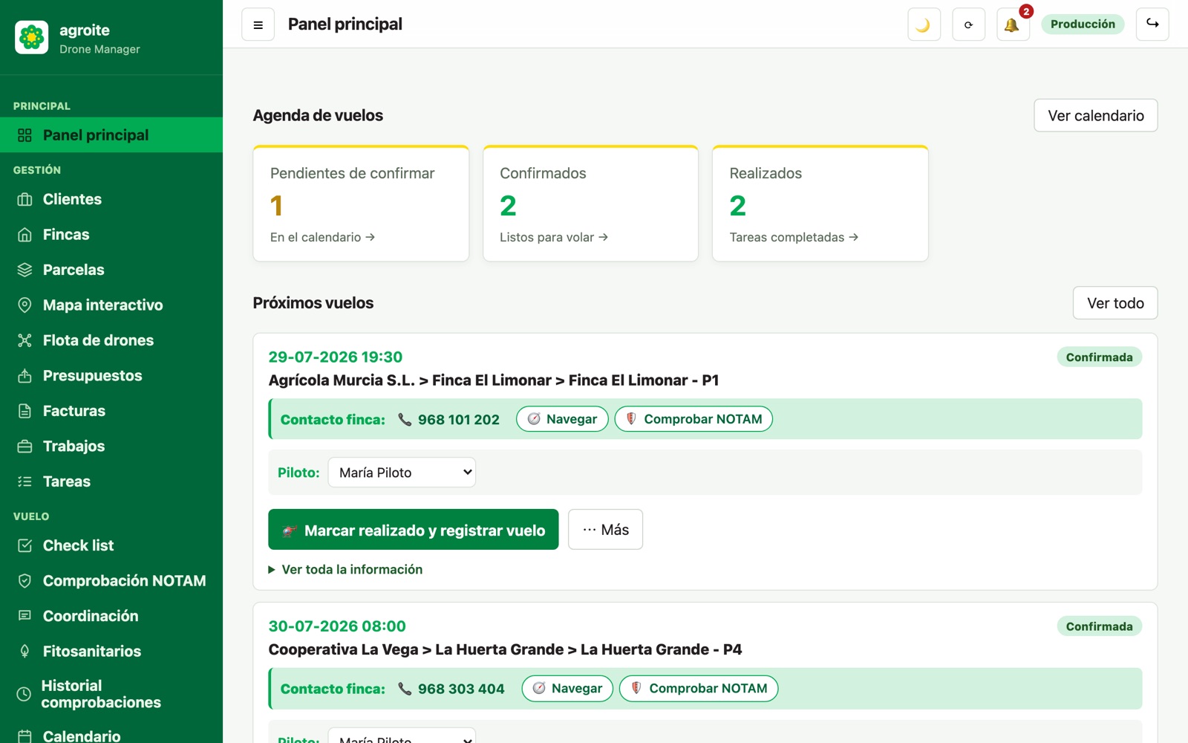The width and height of the screenshot is (1188, 743).
Task: Click the Clientes briefcase icon
Action: tap(25, 199)
